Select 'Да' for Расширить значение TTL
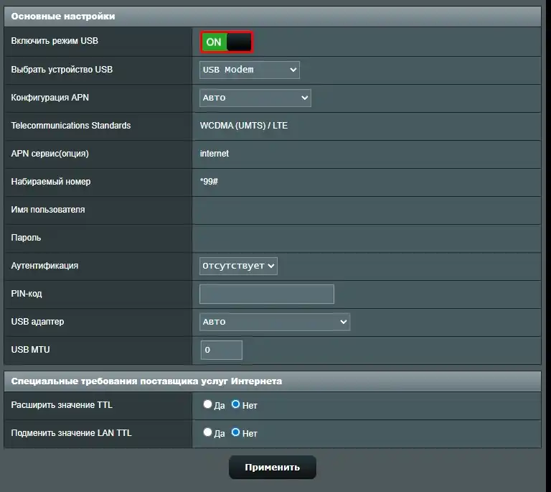The width and height of the screenshot is (551, 492). point(208,404)
